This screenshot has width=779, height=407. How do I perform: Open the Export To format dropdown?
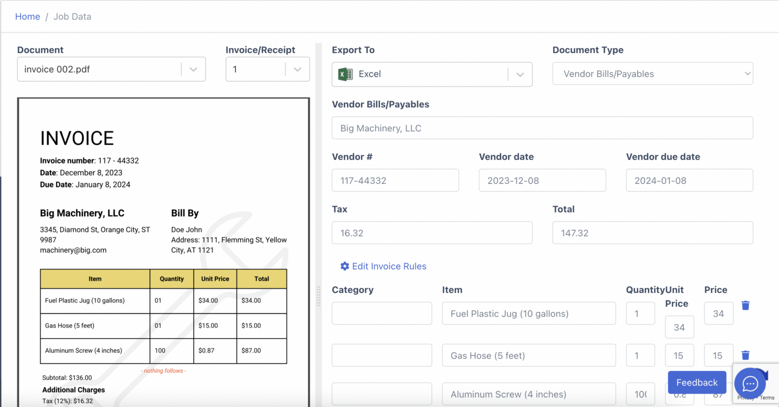(x=520, y=74)
